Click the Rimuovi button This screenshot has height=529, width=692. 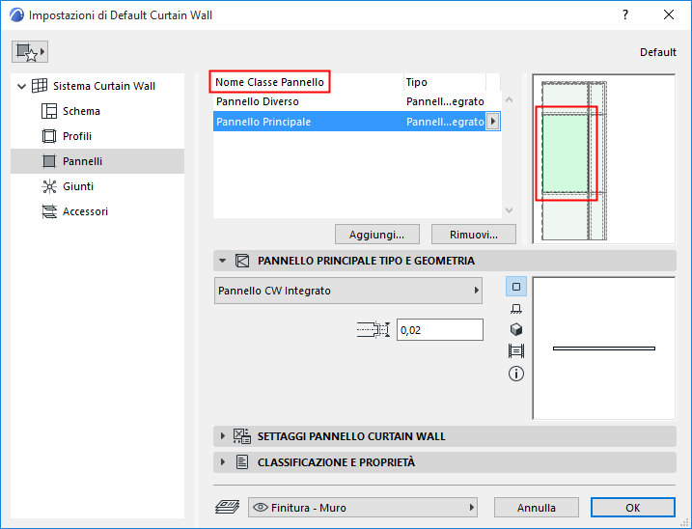click(474, 235)
